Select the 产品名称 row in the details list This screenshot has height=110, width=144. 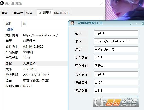[x=36, y=52]
